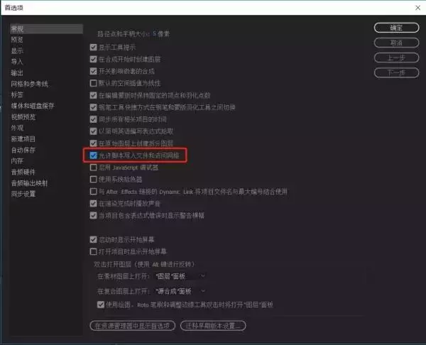This screenshot has width=426, height=345.
Task: Toggle 钢笔工具快捷方式 switching checkbox
Action: 93,107
